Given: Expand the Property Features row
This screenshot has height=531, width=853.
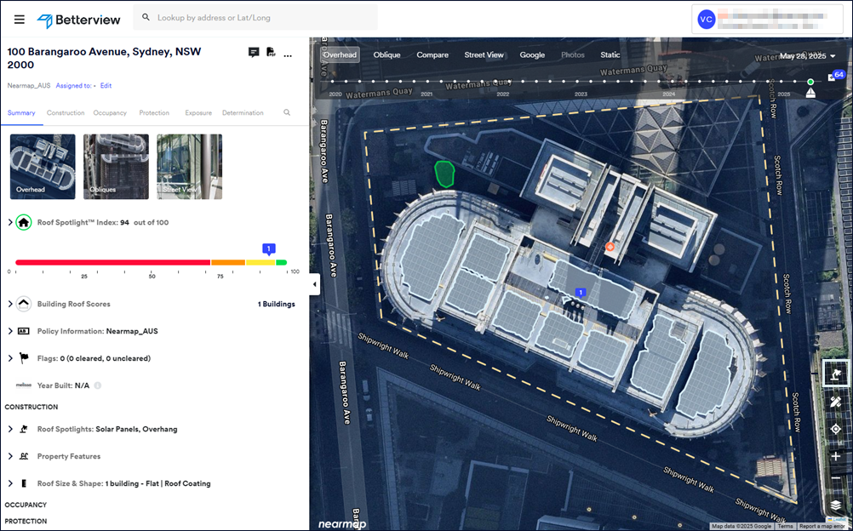Looking at the screenshot, I should click(x=10, y=456).
